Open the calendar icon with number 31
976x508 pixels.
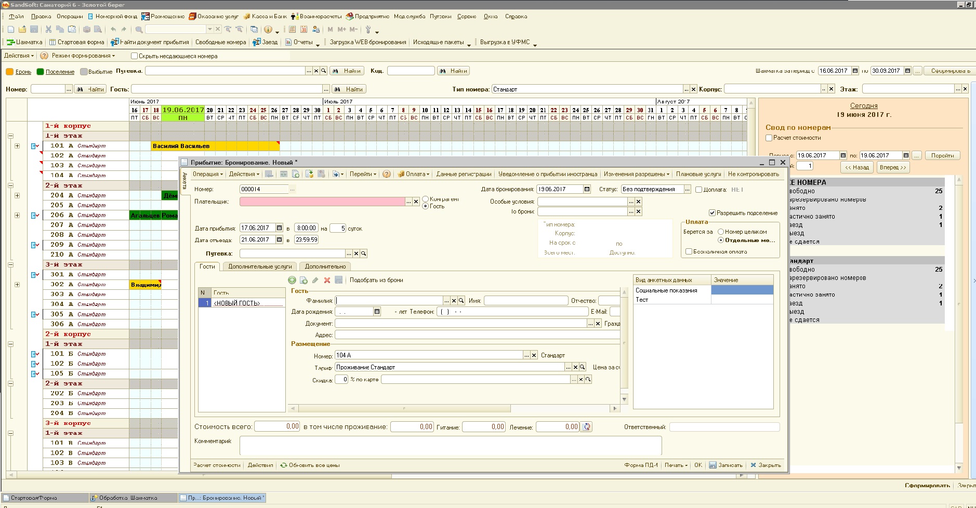(304, 30)
